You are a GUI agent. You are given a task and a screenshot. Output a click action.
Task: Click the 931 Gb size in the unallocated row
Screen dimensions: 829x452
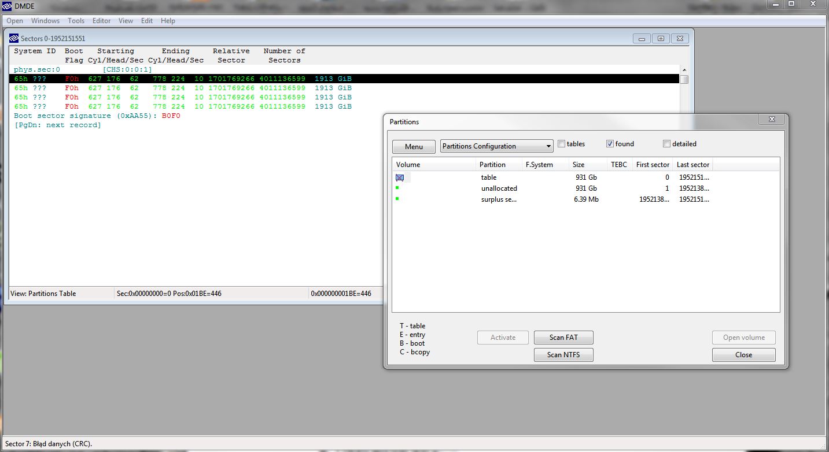coord(586,188)
